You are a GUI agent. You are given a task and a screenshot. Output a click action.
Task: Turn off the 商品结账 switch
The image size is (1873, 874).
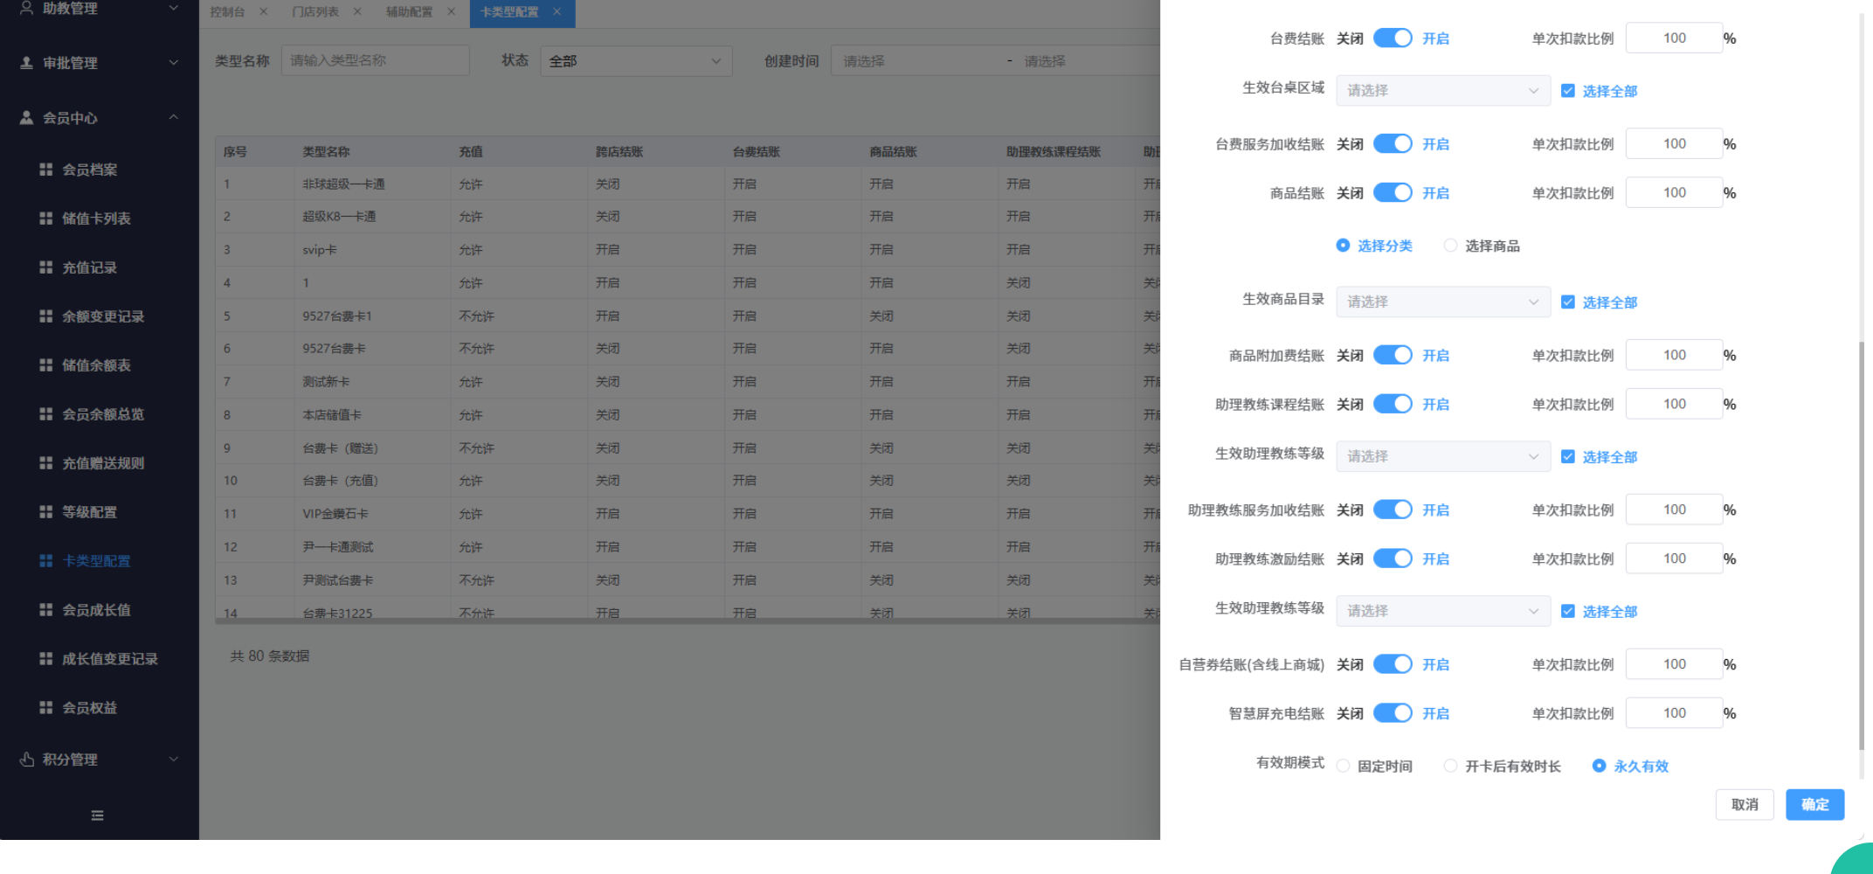(1393, 193)
